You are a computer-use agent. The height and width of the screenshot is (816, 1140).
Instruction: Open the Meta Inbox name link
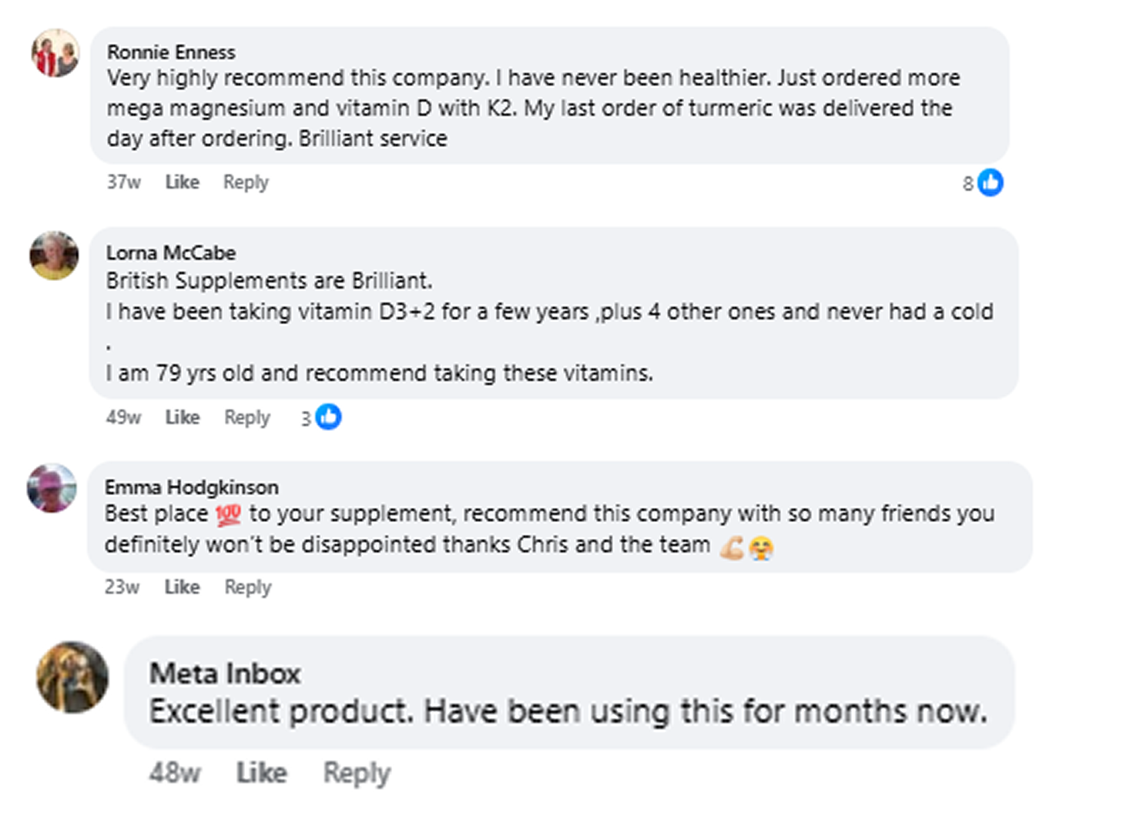tap(225, 674)
